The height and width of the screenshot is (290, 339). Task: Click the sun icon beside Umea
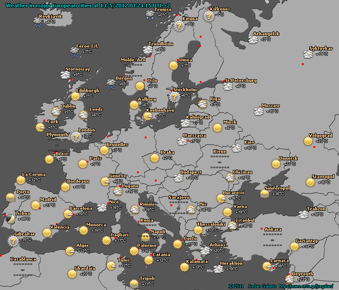pos(173,66)
